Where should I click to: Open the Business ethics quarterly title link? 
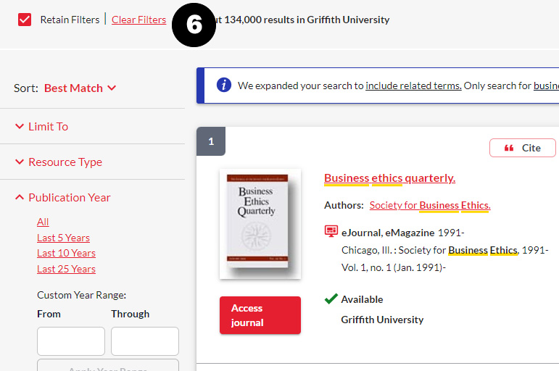(389, 178)
